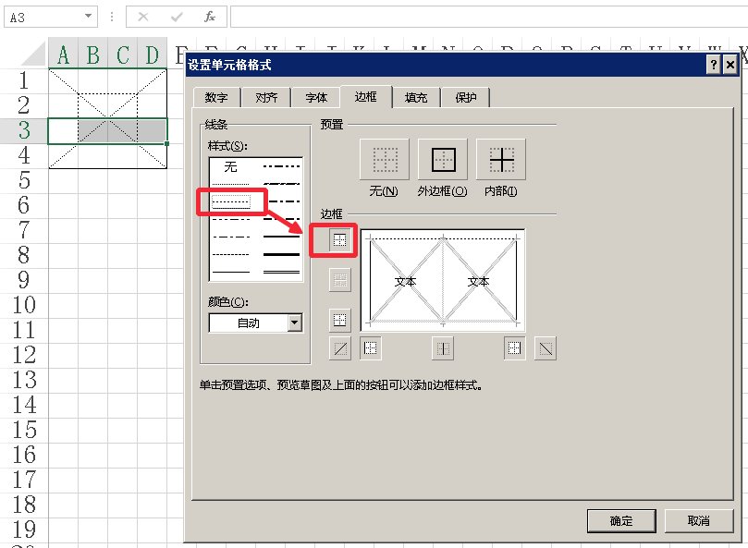
Task: Select the 无 line style
Action: click(231, 167)
